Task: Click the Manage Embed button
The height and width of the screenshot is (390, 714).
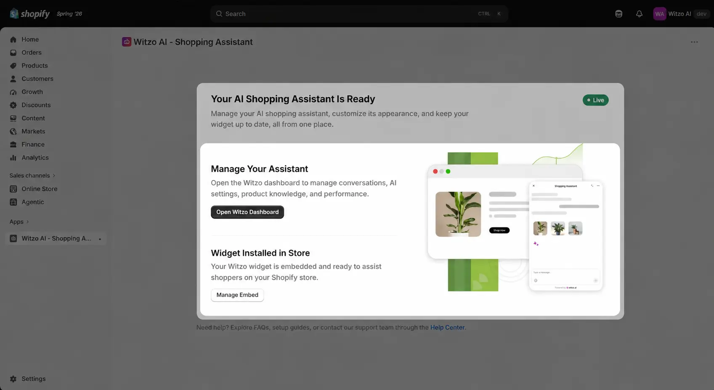Action: pos(237,295)
